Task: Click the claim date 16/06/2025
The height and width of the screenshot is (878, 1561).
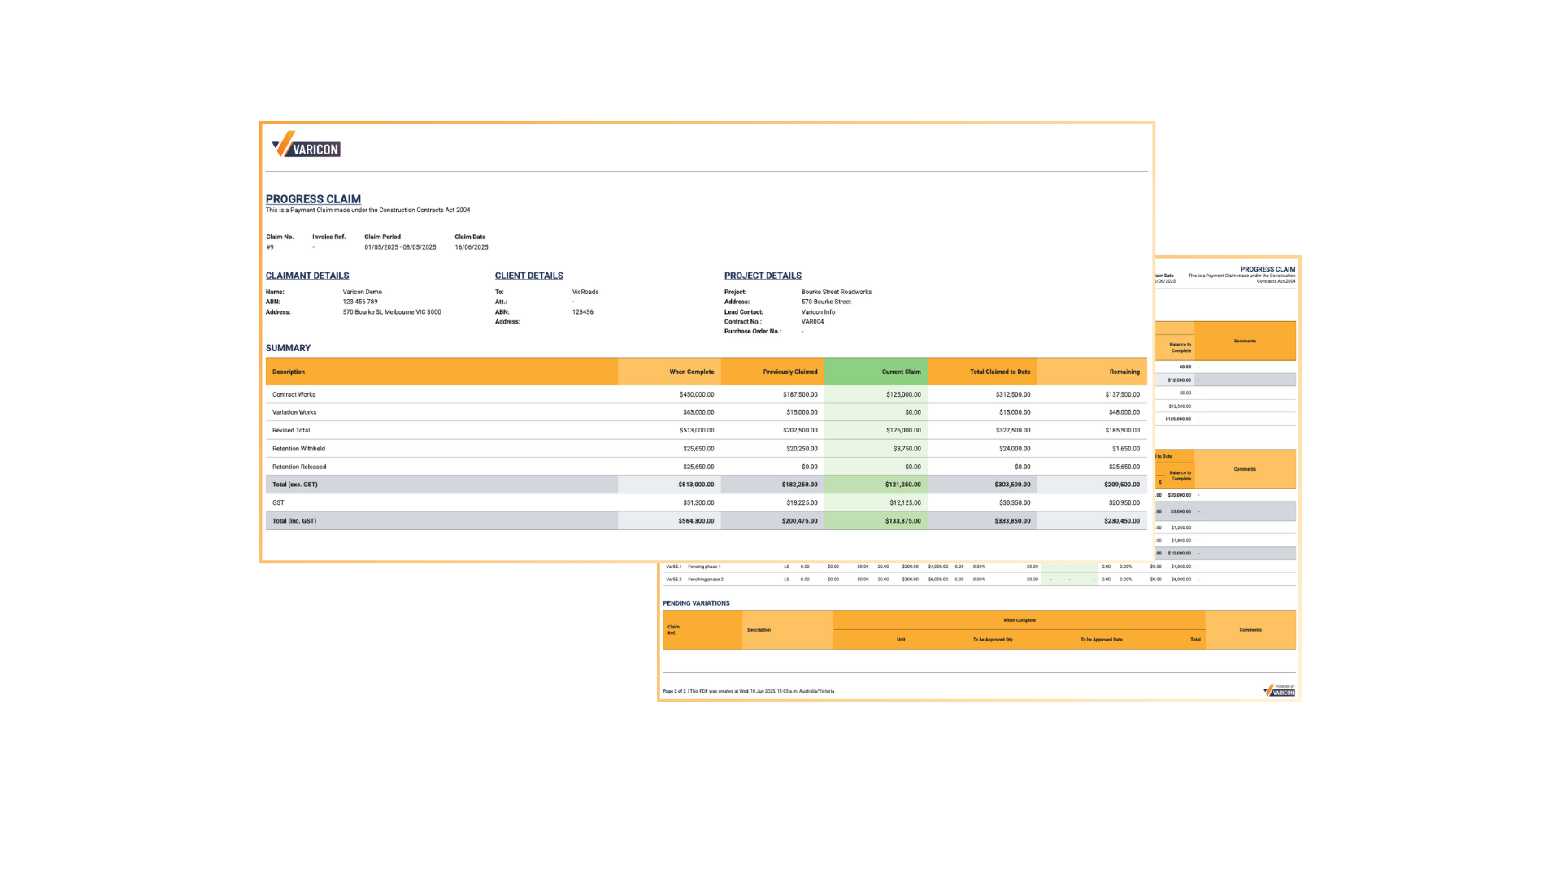Action: pyautogui.click(x=472, y=247)
